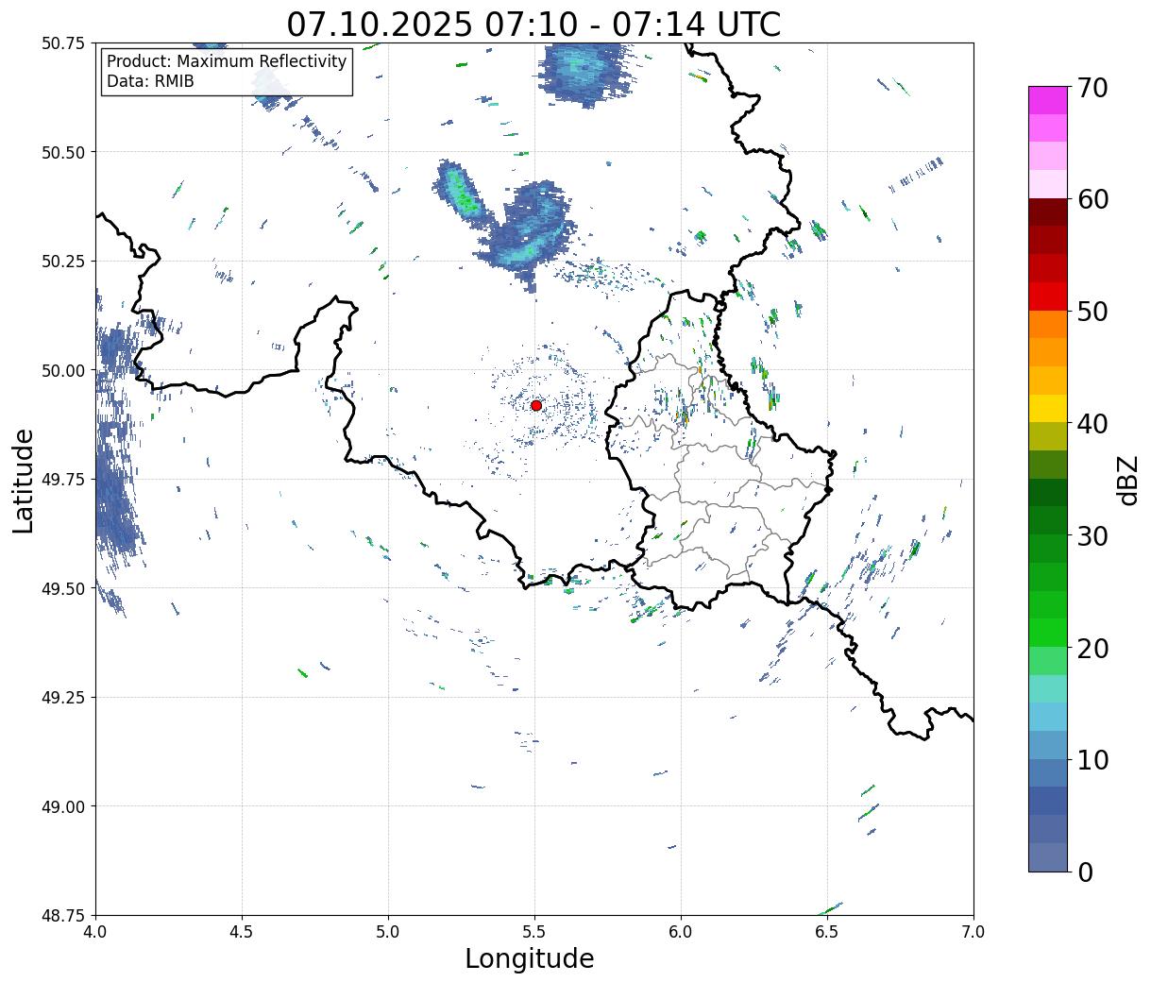1151x982 pixels.
Task: Click the 'Data: RMIB' line in the info box
Action: click(150, 81)
